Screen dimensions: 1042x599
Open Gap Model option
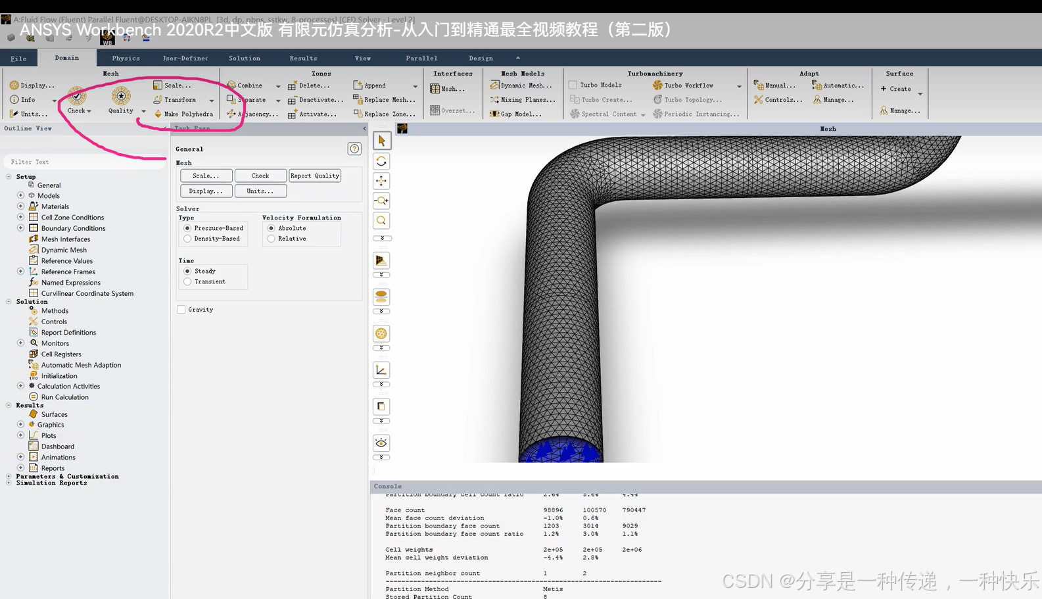pyautogui.click(x=516, y=114)
